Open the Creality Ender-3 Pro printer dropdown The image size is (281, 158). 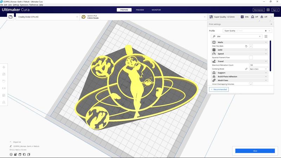pos(48,17)
